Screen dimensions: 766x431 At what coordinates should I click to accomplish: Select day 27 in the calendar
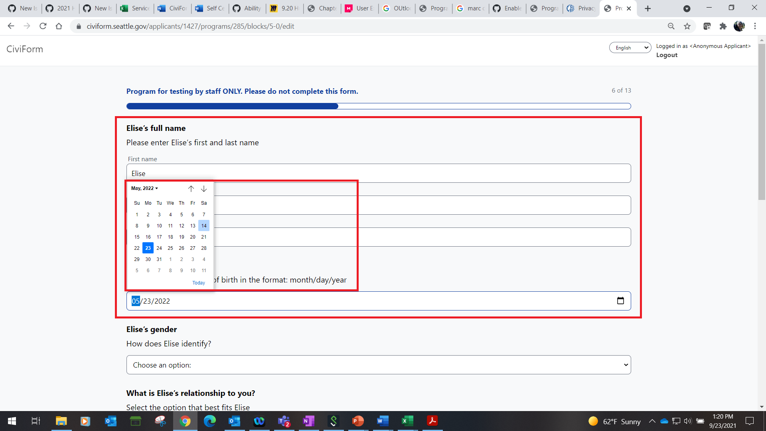coord(193,248)
